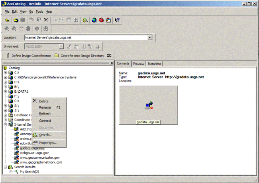
Task: Open the Tools menu
Action: pyautogui.click(x=39, y=12)
